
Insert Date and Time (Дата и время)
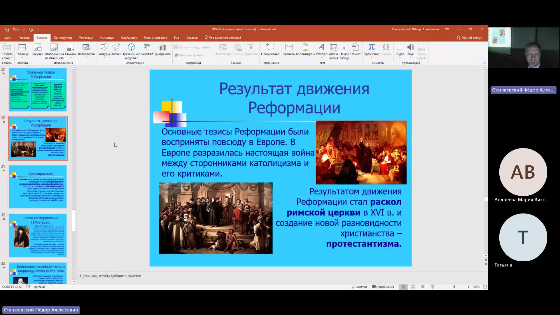(x=333, y=51)
